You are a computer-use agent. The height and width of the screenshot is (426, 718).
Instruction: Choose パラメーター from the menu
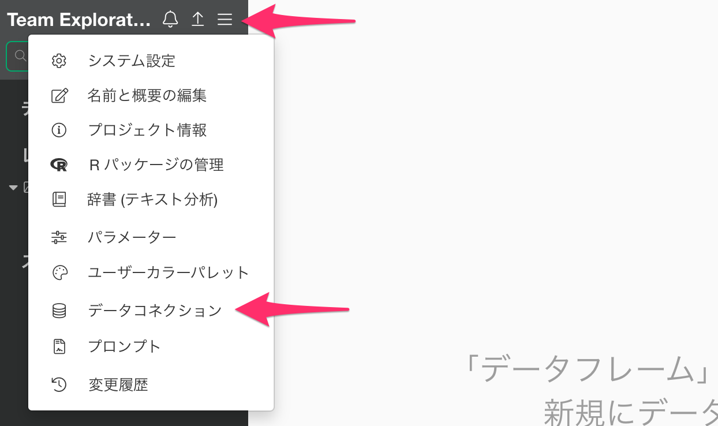click(151, 237)
